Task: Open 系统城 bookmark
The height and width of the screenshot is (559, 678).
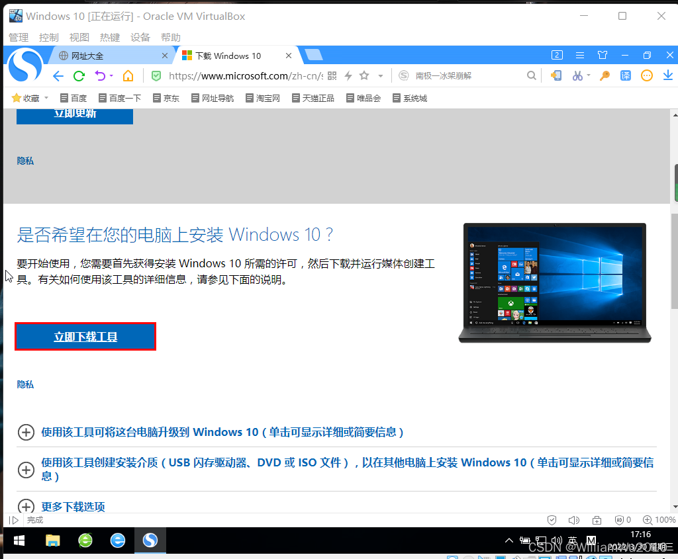Action: pyautogui.click(x=410, y=98)
